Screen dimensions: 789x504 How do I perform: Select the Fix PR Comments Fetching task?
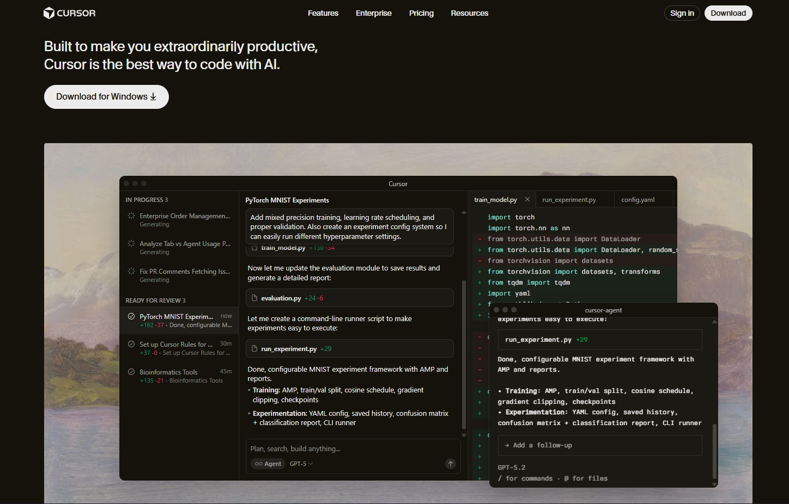(x=179, y=275)
